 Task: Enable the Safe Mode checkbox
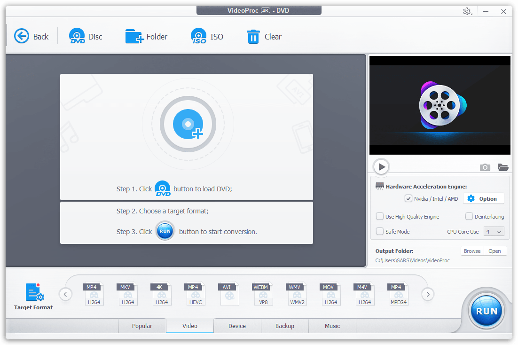380,232
